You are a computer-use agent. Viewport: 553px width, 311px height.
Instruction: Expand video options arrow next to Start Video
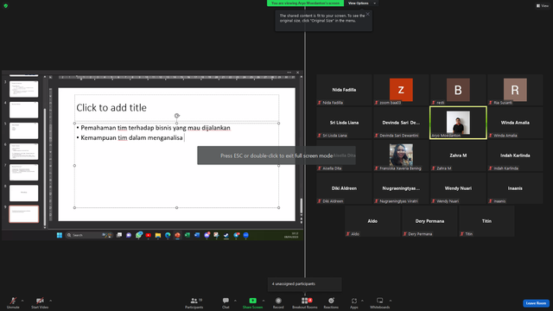coord(50,301)
